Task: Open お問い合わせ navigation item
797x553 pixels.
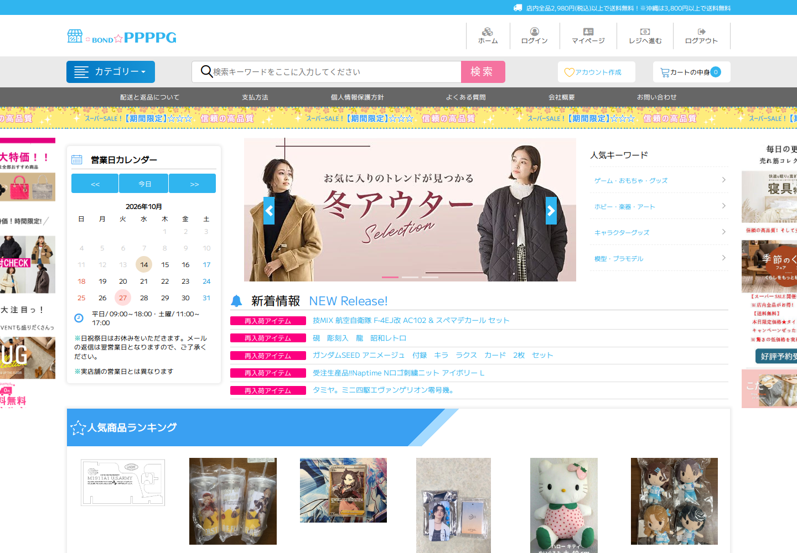Action: [657, 97]
